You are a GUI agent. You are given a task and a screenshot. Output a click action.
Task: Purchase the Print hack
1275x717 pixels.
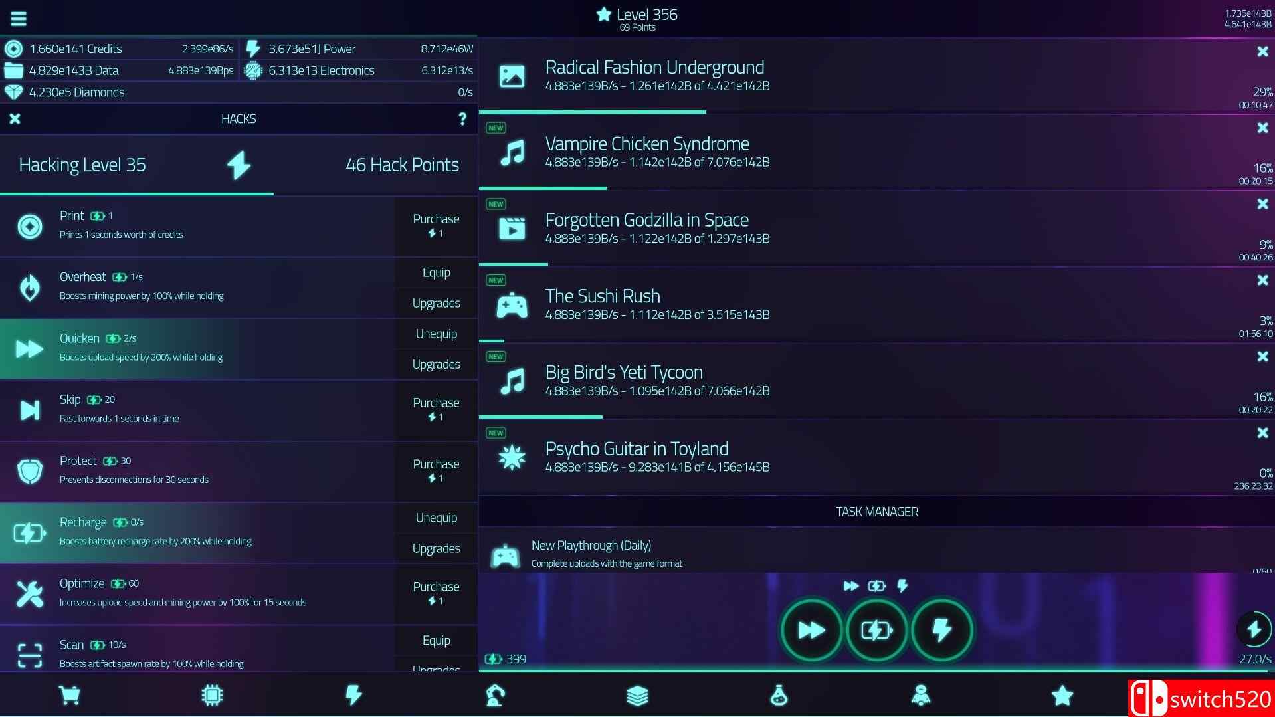click(436, 226)
